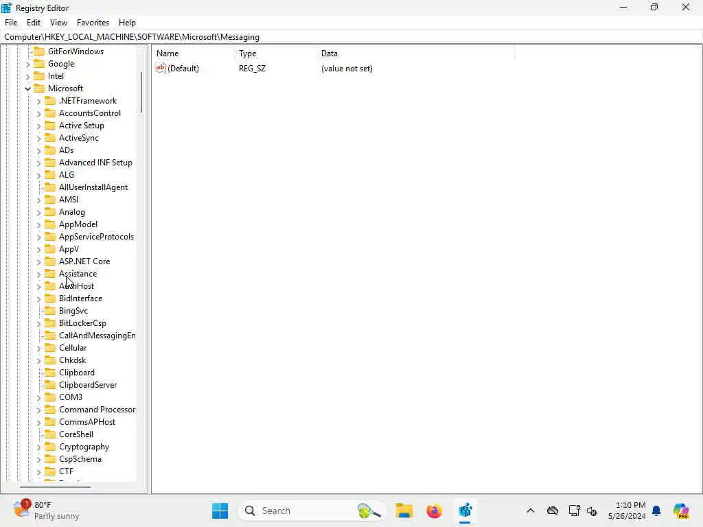
Task: Expand the Google key
Action: [27, 64]
